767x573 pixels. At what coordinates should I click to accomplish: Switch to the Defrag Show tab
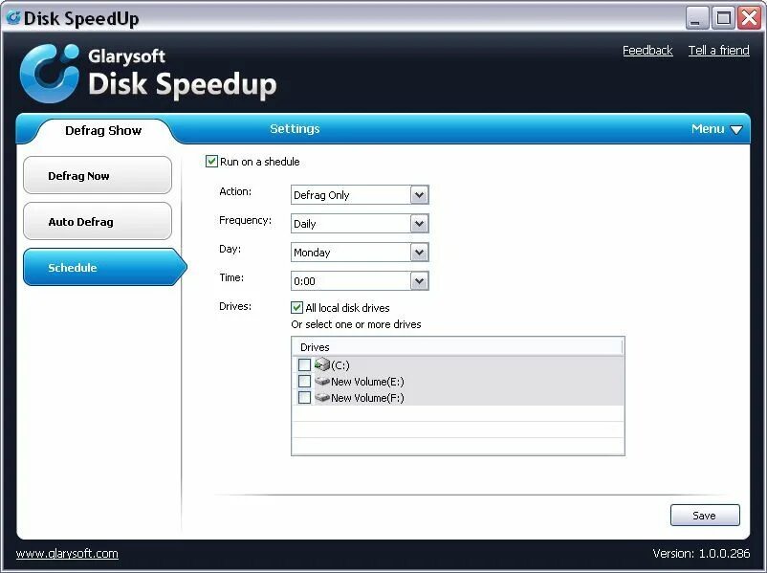pos(103,131)
